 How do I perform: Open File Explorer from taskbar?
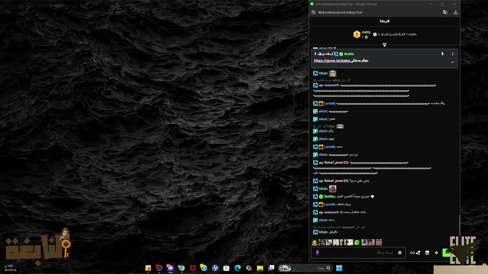pyautogui.click(x=260, y=268)
